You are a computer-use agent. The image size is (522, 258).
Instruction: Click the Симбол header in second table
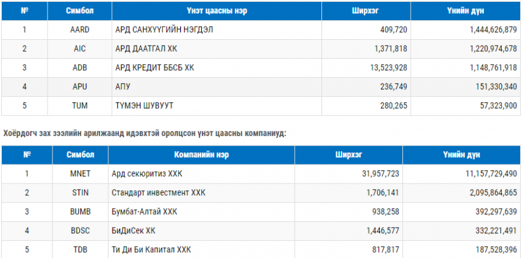(80, 155)
